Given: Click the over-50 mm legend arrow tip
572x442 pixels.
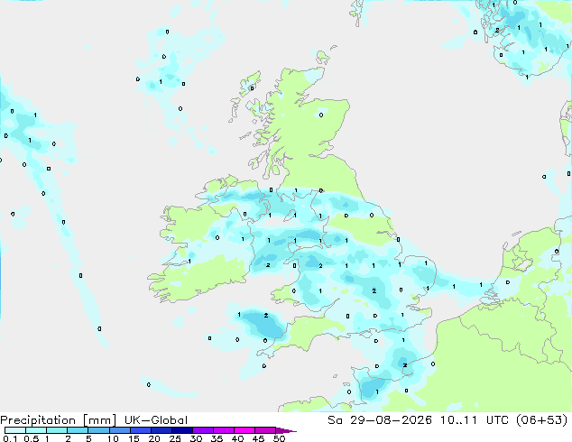Looking at the screenshot, I should pyautogui.click(x=286, y=430).
